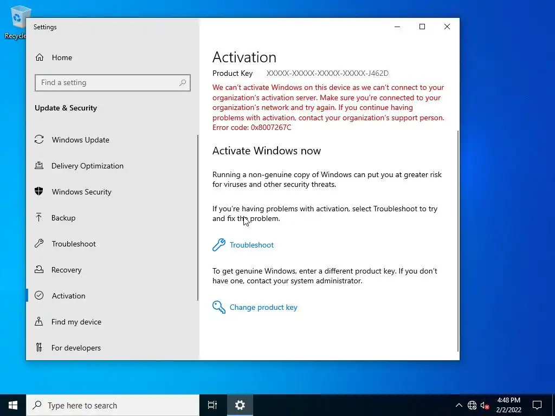Maximize the Settings window
Image resolution: width=555 pixels, height=416 pixels.
(x=422, y=27)
